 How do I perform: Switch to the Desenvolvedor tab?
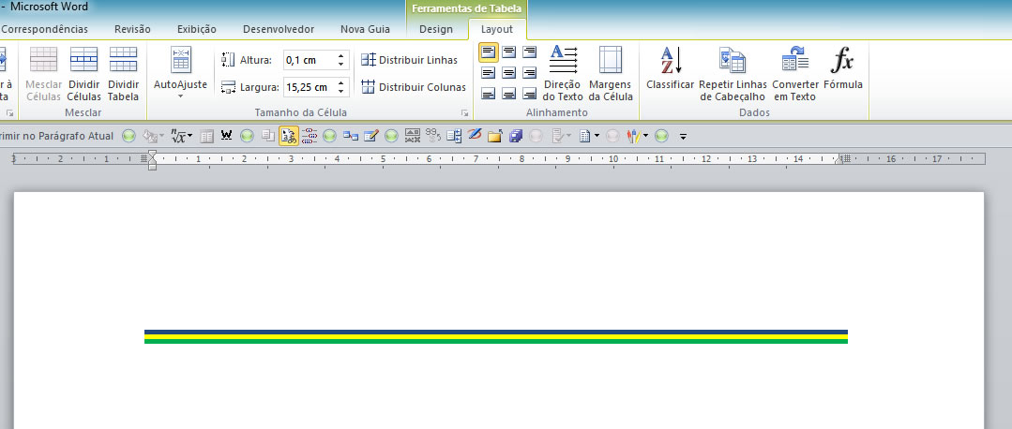(279, 29)
